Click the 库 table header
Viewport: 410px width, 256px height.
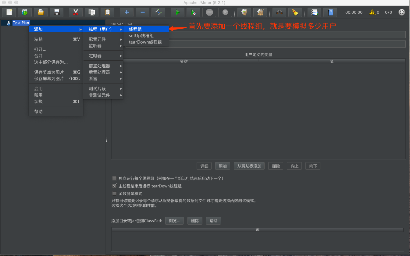(x=258, y=229)
